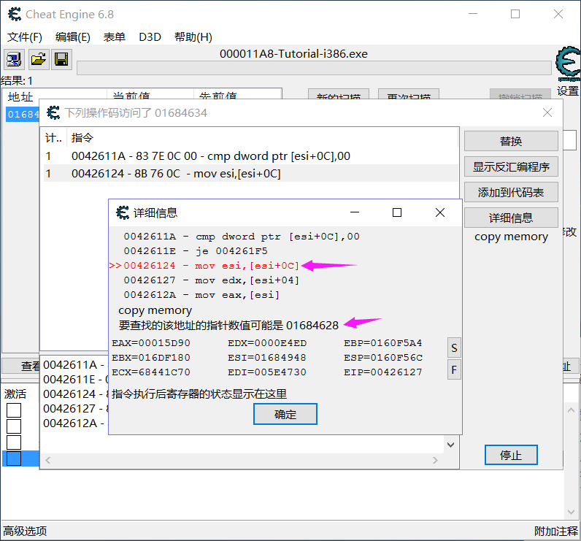Click the 详细信息 dialog title icon
The image size is (581, 541).
coord(123,212)
